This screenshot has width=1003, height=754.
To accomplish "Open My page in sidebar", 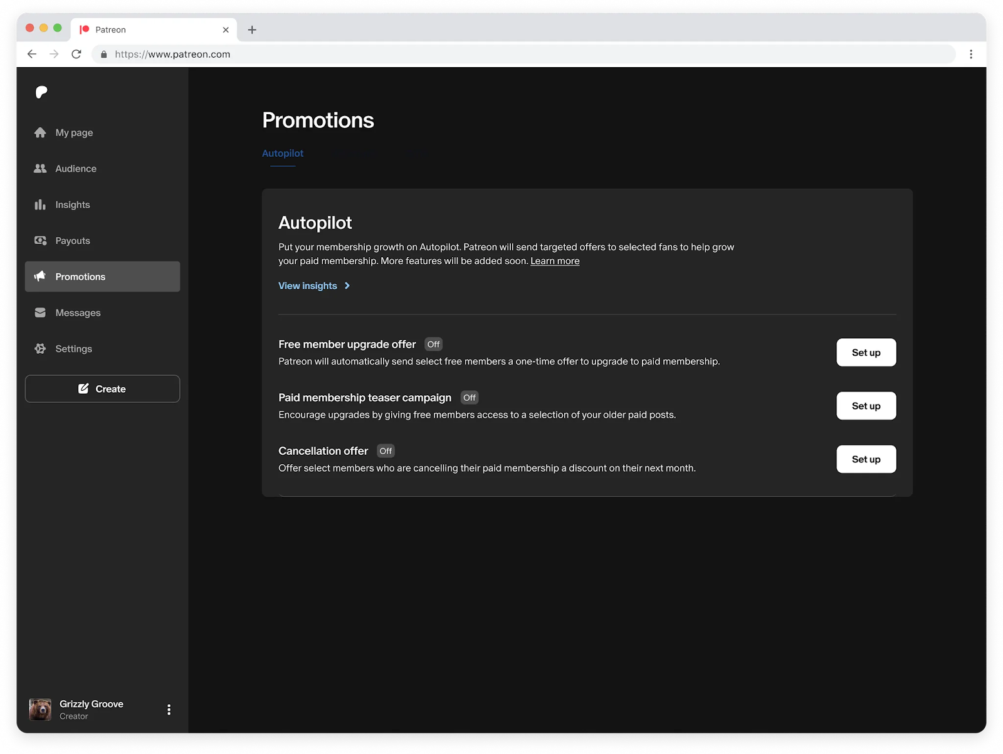I will pyautogui.click(x=102, y=132).
